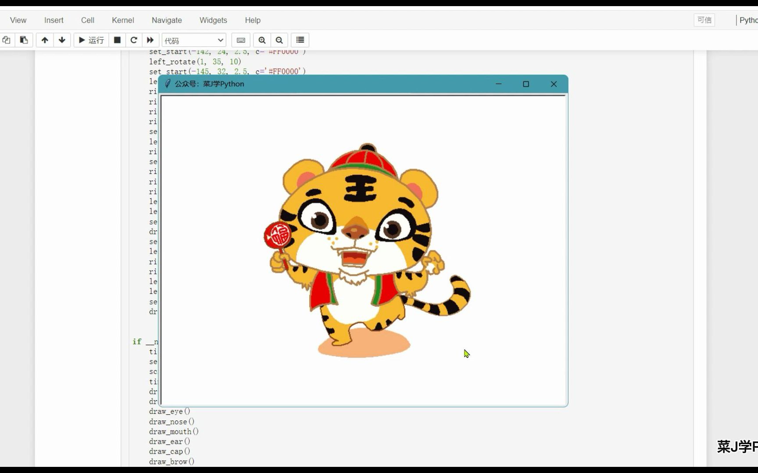The image size is (758, 473).
Task: Open the 代码 cell type dropdown
Action: [194, 40]
